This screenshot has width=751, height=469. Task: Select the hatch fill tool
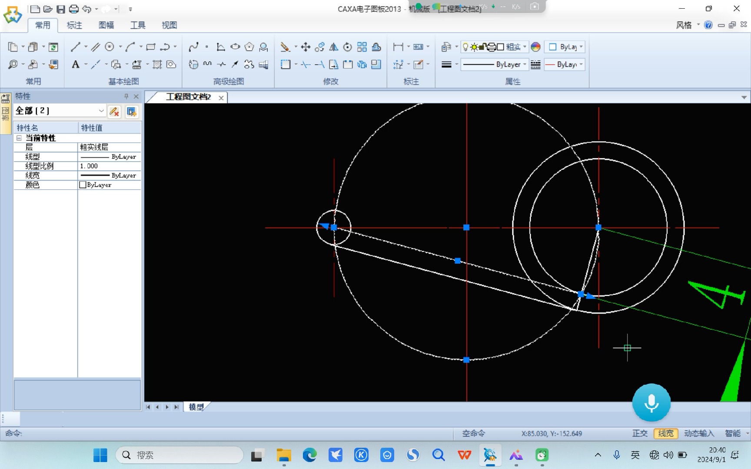157,65
